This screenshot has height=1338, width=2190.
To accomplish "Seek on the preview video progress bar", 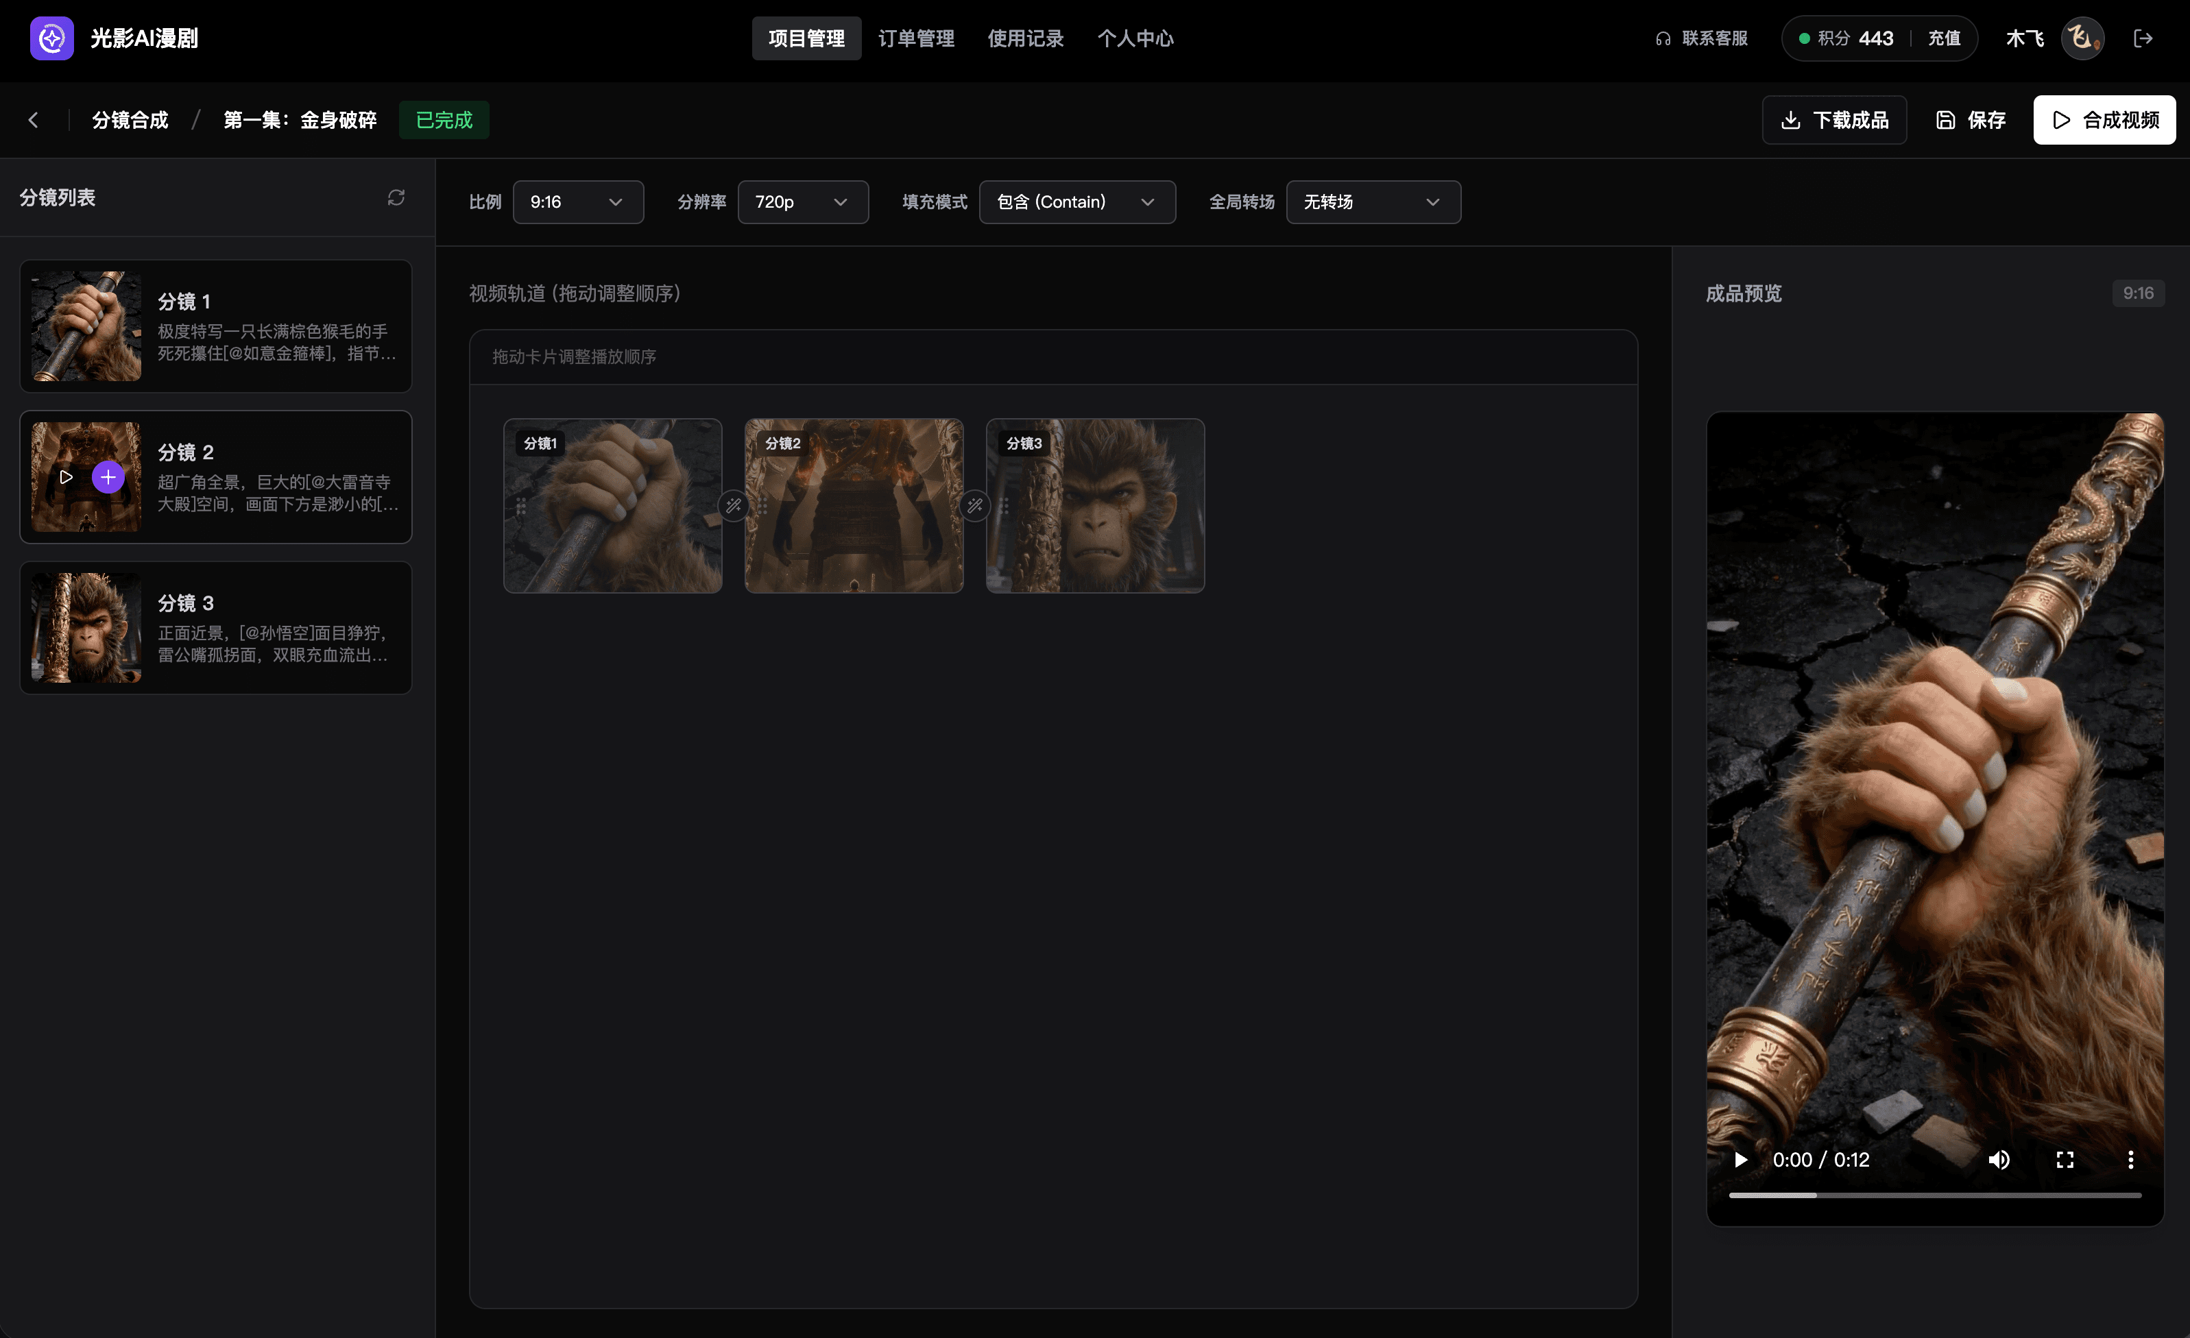I will tap(1934, 1195).
